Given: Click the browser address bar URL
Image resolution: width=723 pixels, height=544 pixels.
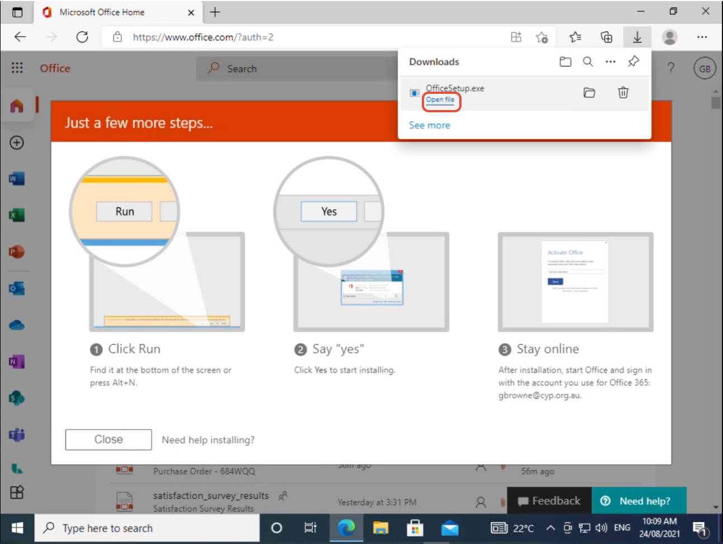Looking at the screenshot, I should (x=203, y=37).
